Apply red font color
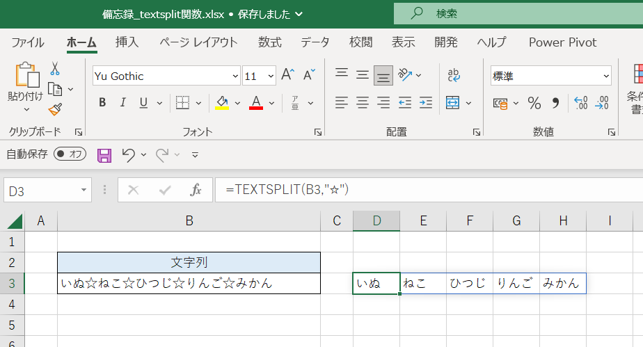This screenshot has height=347, width=643. [256, 102]
